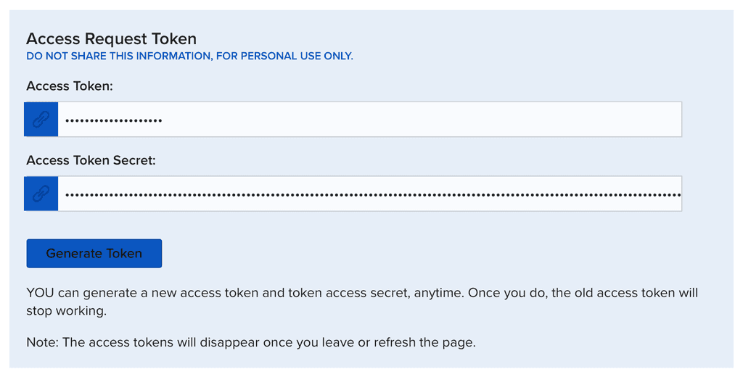The image size is (743, 377).
Task: Click the "stop working." text line
Action: 66,311
